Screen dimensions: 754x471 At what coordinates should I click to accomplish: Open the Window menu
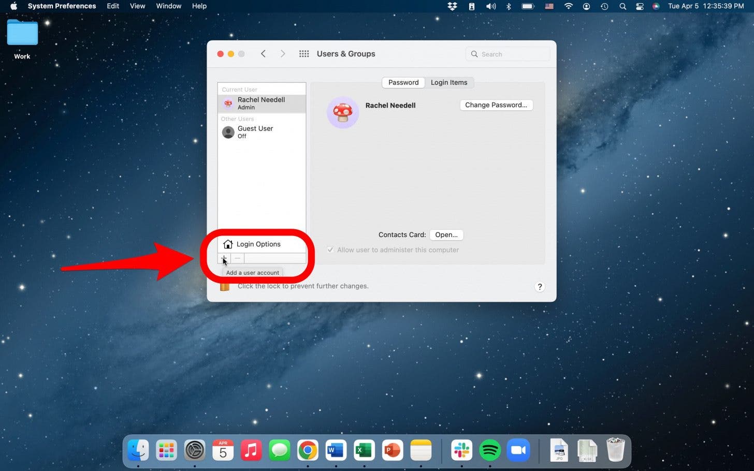pyautogui.click(x=168, y=6)
